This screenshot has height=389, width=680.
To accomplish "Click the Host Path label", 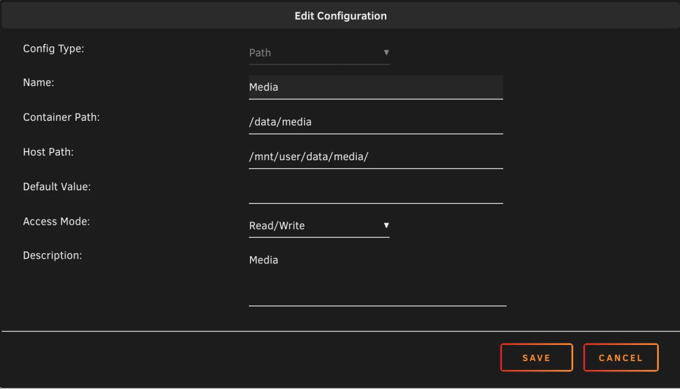I will pos(48,151).
